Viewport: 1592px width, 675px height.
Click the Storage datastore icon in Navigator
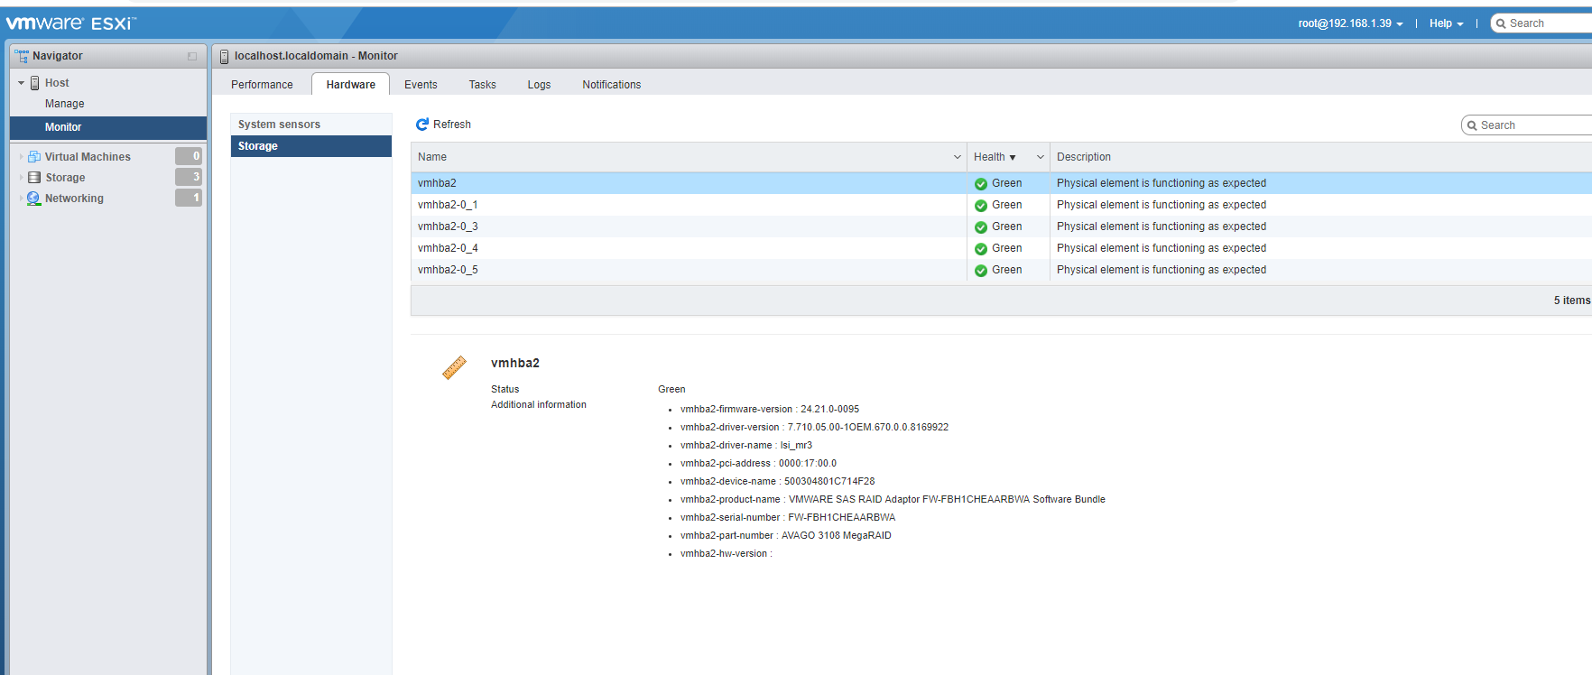coord(34,178)
